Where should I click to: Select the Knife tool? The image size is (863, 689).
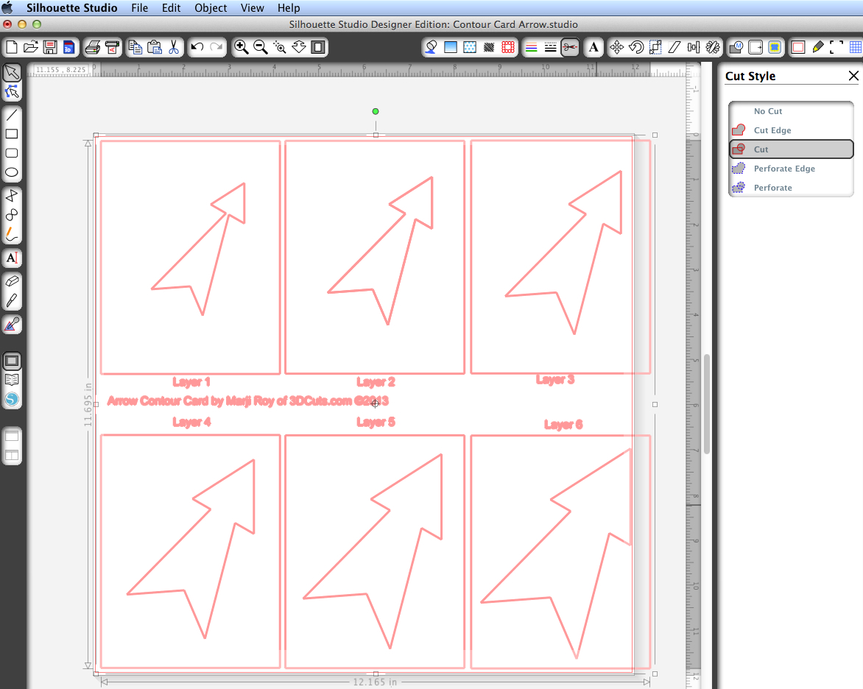pos(12,300)
